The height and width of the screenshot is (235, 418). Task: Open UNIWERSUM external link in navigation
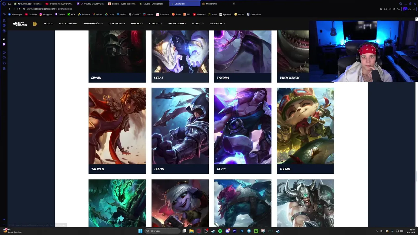(177, 23)
